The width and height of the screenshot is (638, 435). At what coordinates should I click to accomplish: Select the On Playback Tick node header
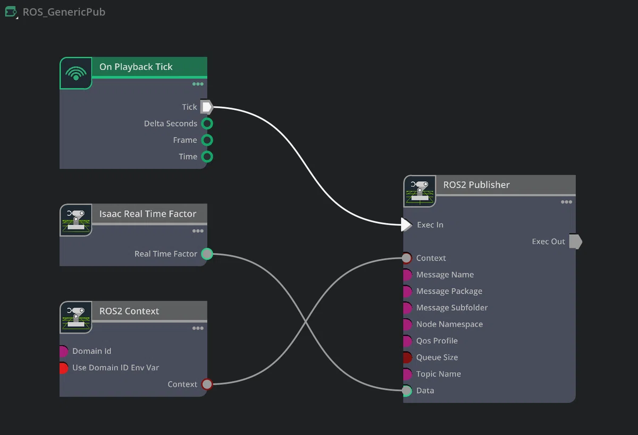pyautogui.click(x=149, y=67)
